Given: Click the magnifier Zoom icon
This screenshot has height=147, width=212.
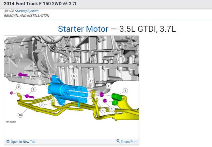Looking at the screenshot, I should (x=118, y=141).
